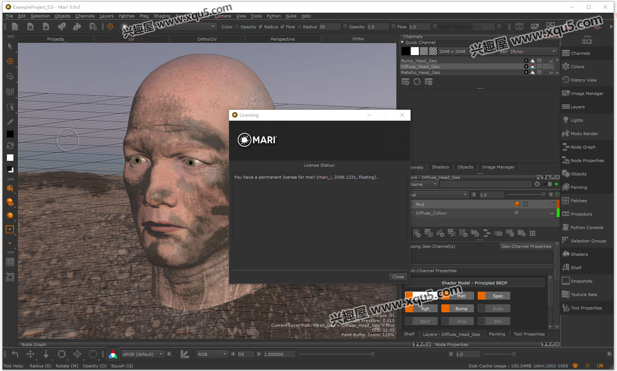Image resolution: width=617 pixels, height=371 pixels.
Task: Click Remove Layer icon in Layers toolbar
Action: click(510, 233)
